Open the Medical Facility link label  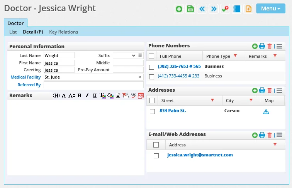(x=25, y=77)
